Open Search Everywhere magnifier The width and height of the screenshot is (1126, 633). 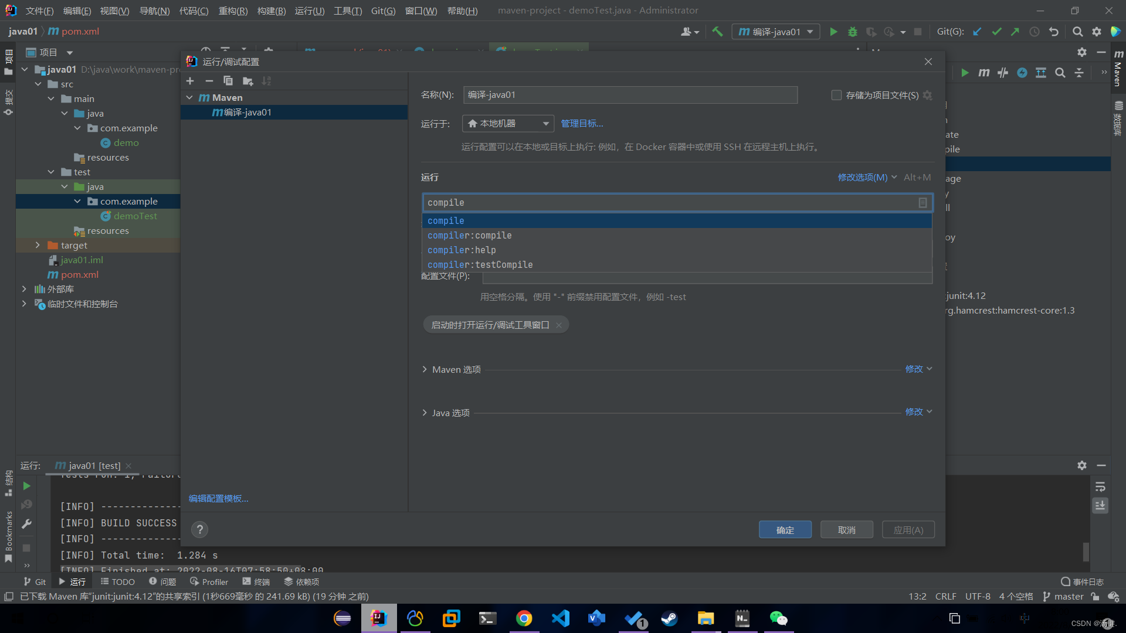tap(1077, 32)
